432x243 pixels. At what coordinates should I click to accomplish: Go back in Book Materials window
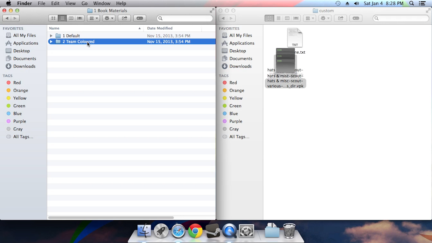point(7,18)
